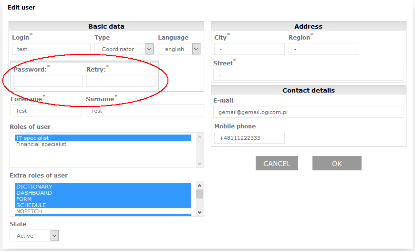Click the Login input field
This screenshot has height=251, width=415.
point(51,49)
